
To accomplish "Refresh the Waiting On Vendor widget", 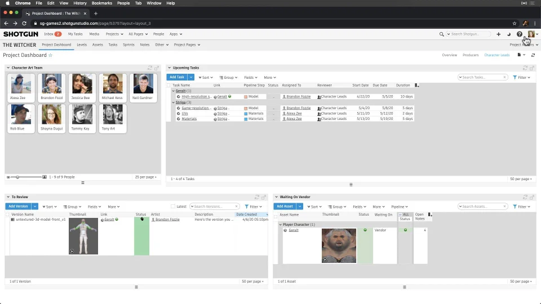I will tap(525, 197).
